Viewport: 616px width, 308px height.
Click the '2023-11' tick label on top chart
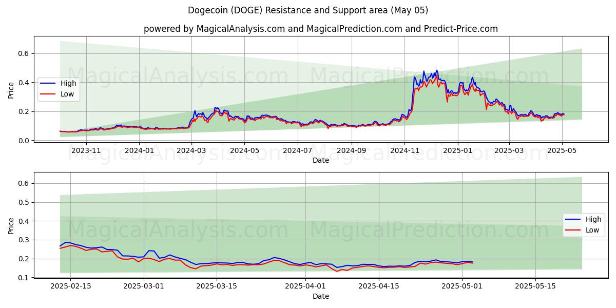86,150
